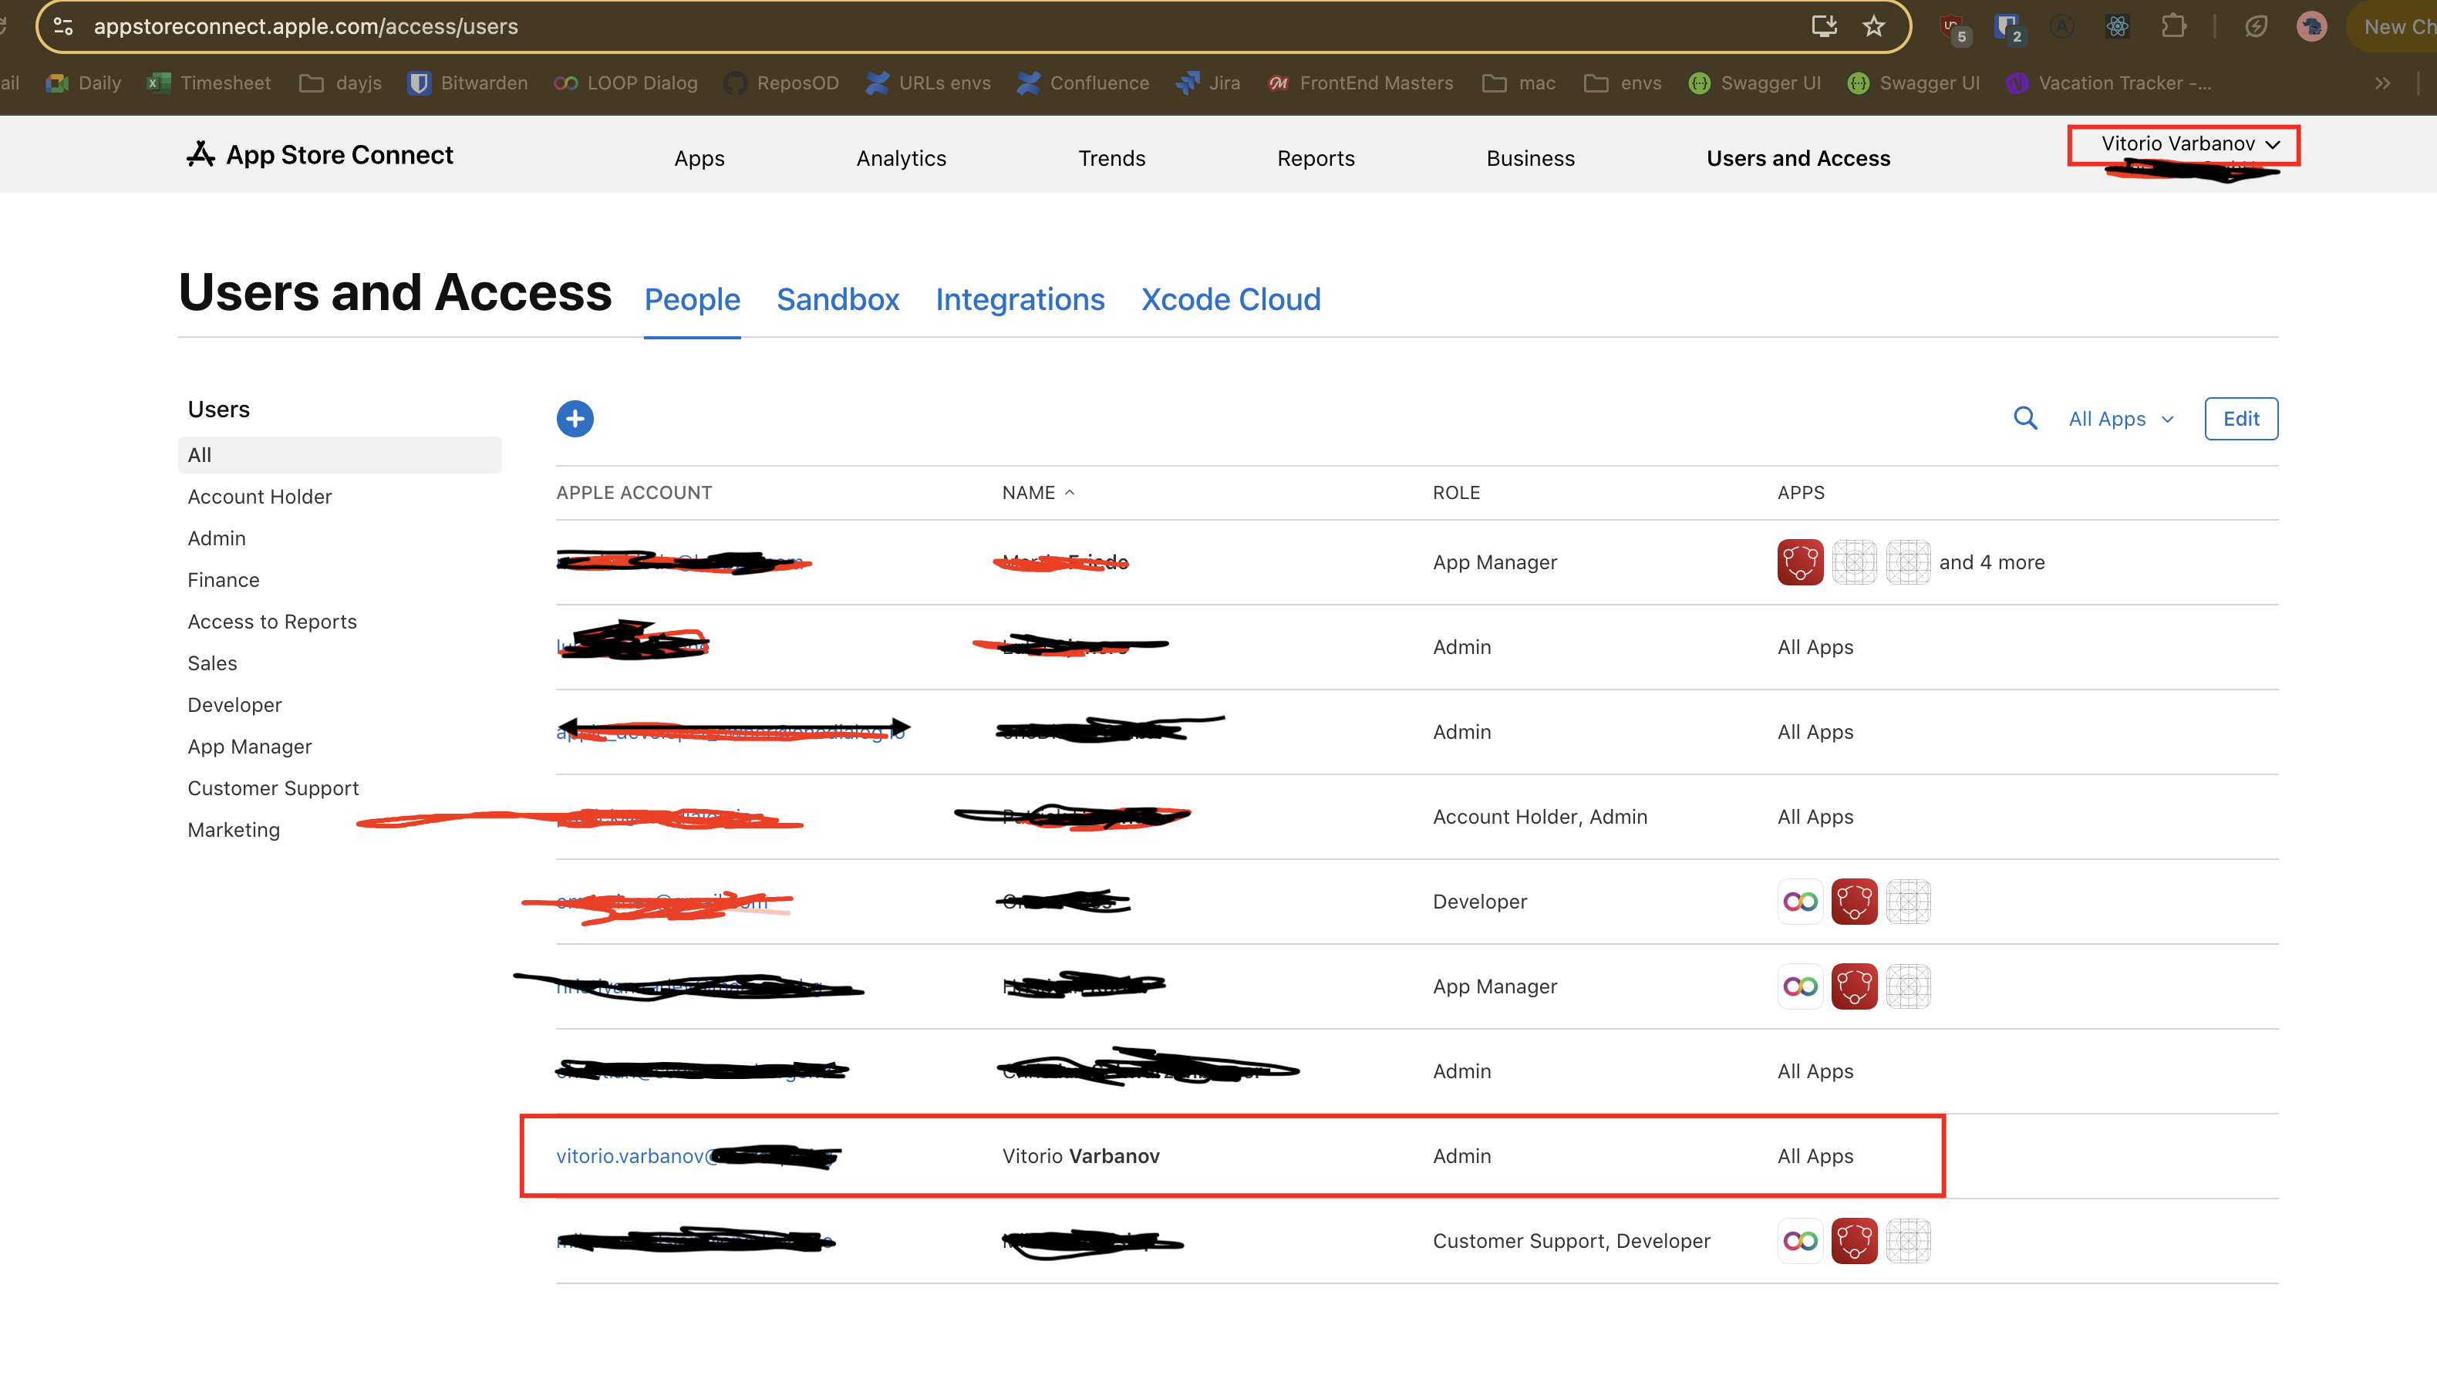Open the Jira bookmark

pyautogui.click(x=1208, y=83)
